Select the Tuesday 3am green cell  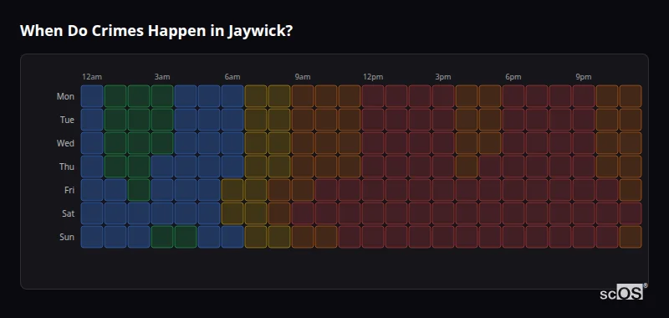click(162, 120)
